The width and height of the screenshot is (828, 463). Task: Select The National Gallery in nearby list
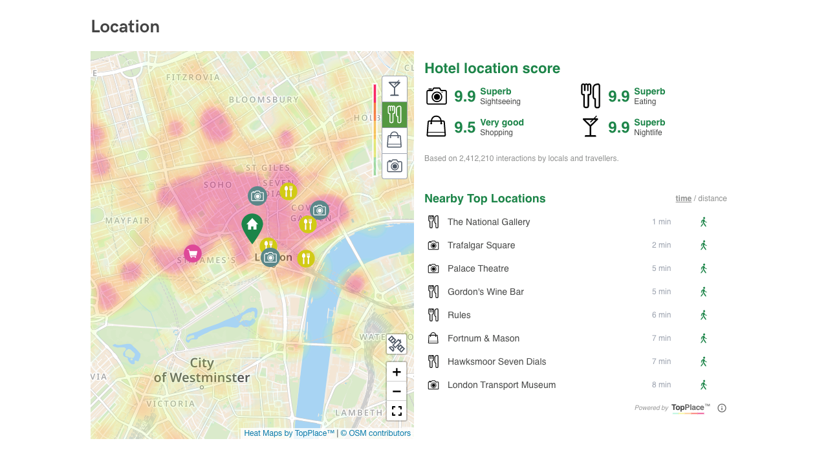[489, 222]
